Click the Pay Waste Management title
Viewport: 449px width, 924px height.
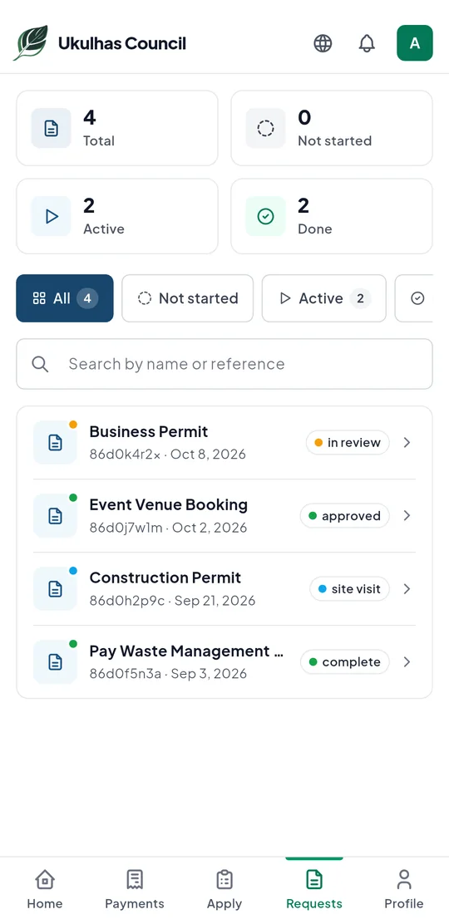186,651
